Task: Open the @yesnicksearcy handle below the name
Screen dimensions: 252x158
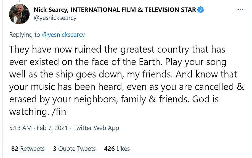Action: click(55, 18)
